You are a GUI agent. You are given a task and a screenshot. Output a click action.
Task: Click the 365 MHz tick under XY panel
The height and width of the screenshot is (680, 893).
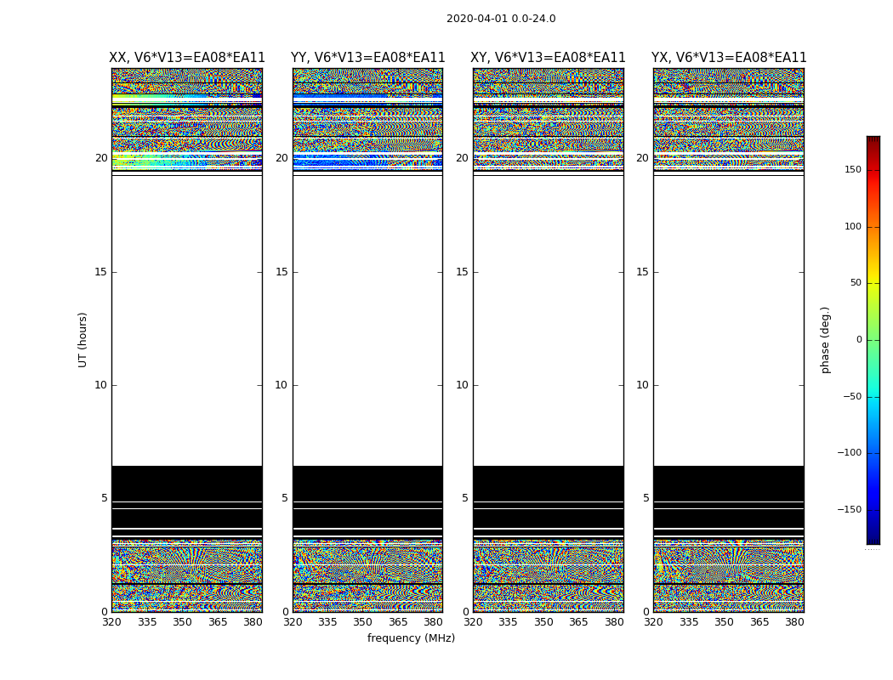point(578,622)
